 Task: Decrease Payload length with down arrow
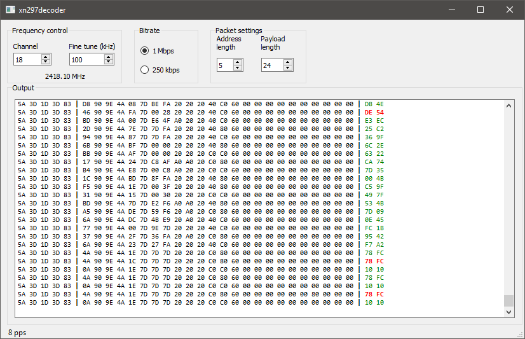point(288,67)
